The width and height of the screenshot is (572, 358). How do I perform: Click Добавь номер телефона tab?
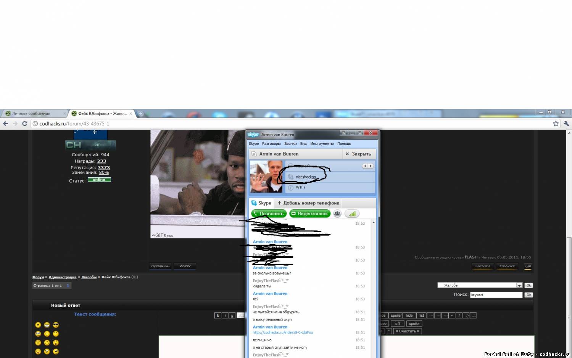coord(308,203)
